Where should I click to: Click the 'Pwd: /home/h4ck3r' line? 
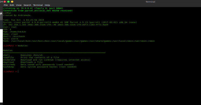tap(14, 32)
